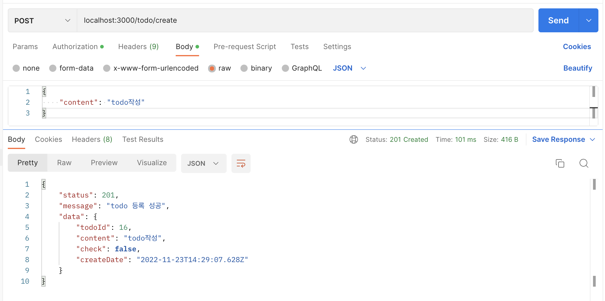Viewport: 605px width, 301px height.
Task: Beautify the request body JSON
Action: click(578, 68)
